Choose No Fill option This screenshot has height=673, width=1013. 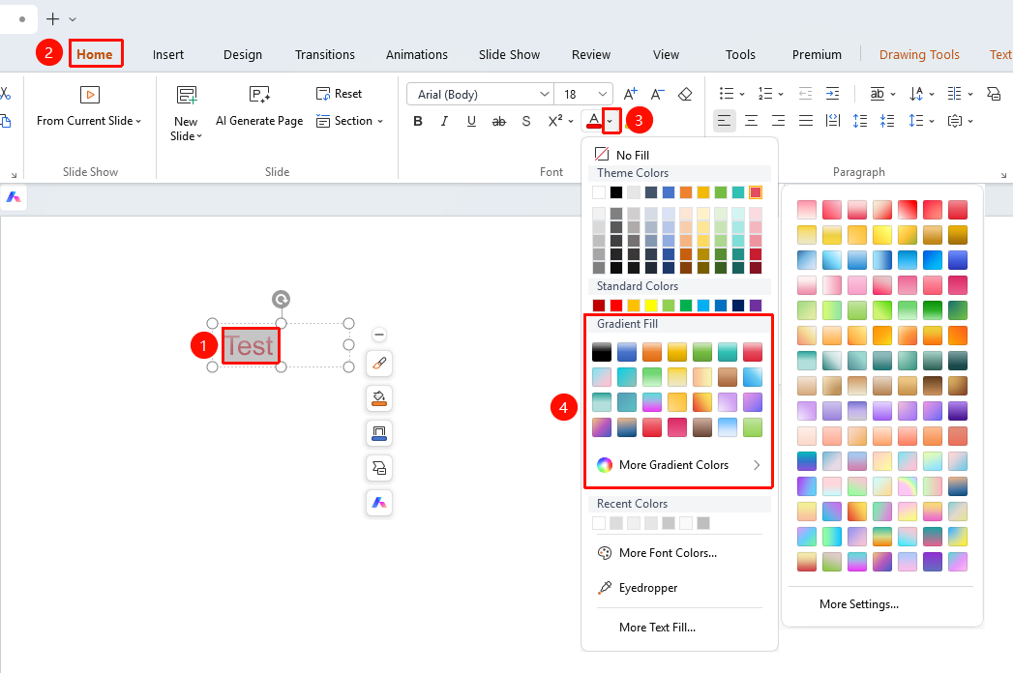[621, 155]
